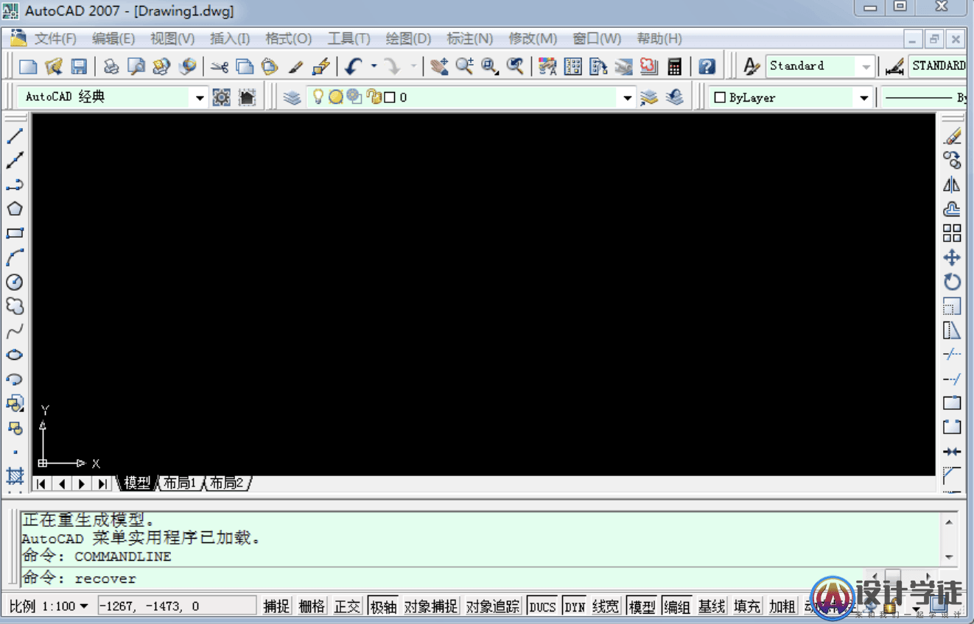Click the 编组 status bar button
Screen dimensions: 974x624
(677, 606)
